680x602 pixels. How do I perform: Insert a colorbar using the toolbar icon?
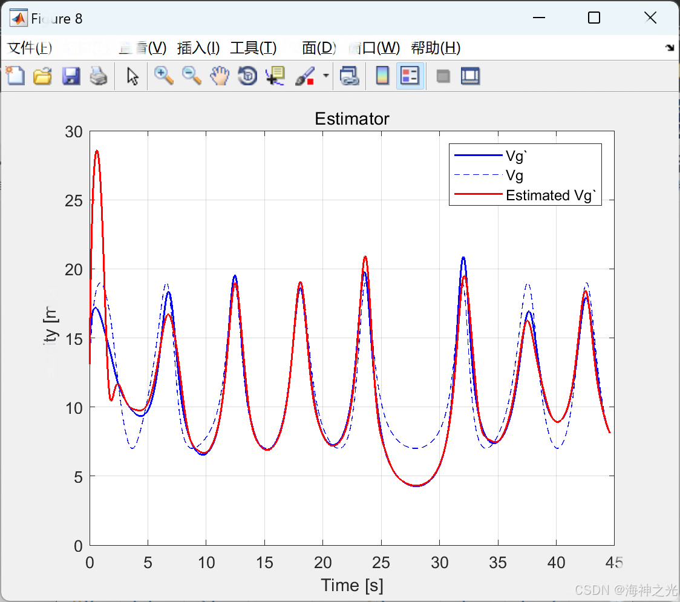click(x=382, y=76)
